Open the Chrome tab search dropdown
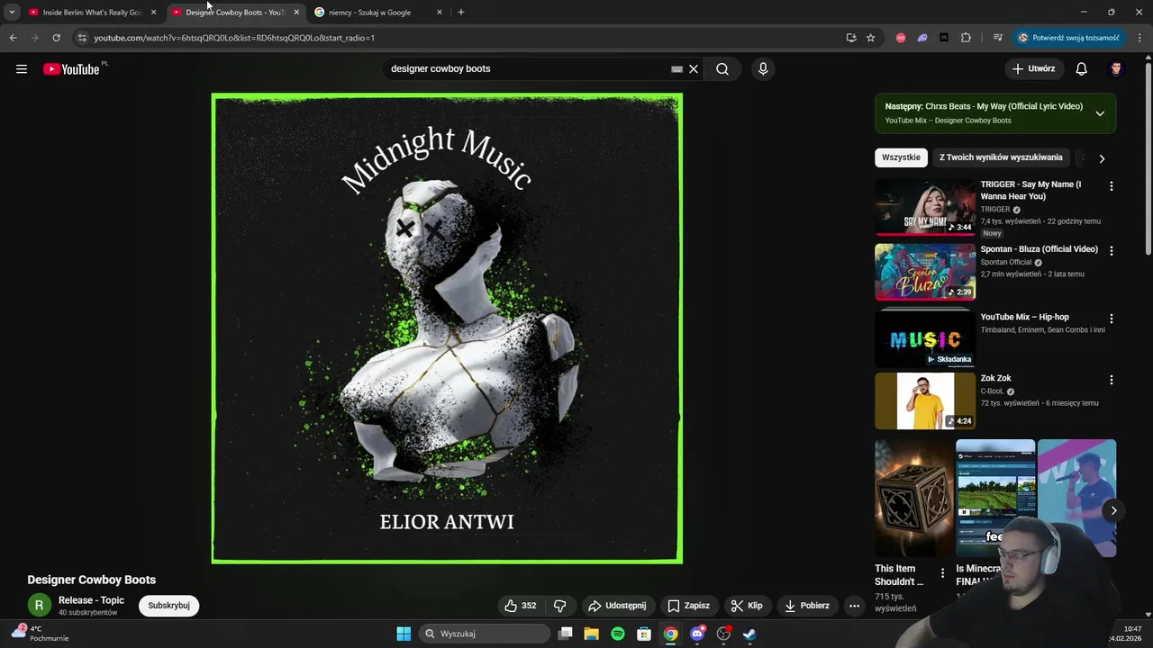 click(12, 13)
